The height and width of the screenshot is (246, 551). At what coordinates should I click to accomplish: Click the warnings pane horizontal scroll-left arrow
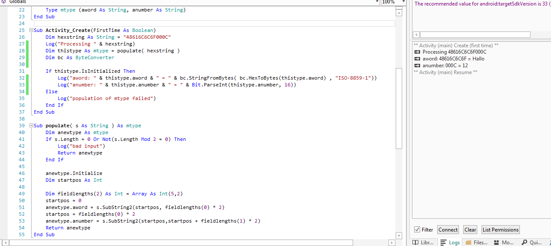pyautogui.click(x=416, y=34)
